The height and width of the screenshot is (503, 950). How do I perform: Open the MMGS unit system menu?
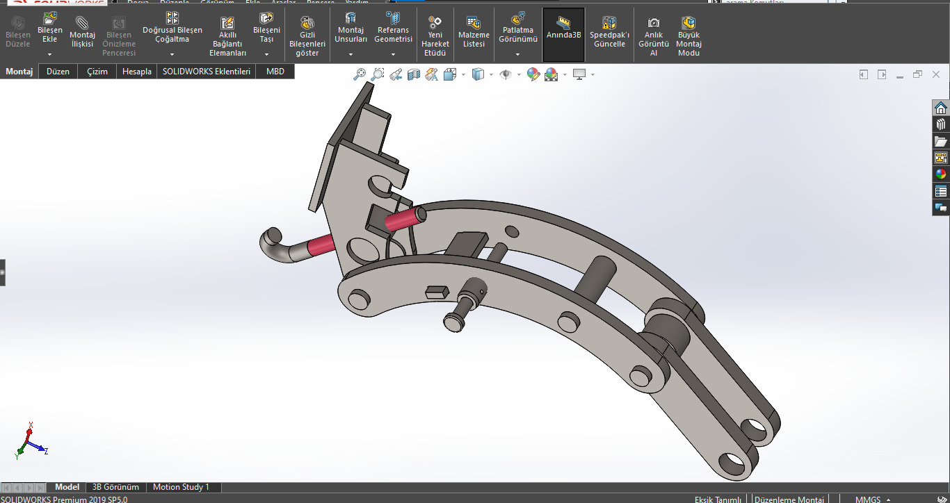873,500
